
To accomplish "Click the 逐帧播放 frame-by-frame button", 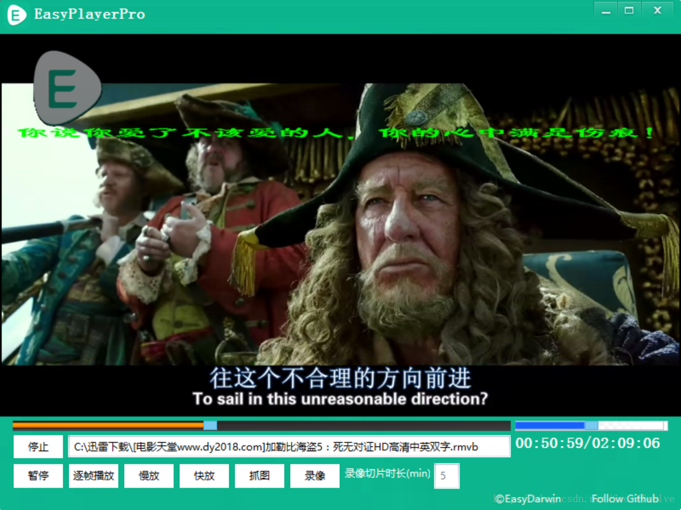I will pos(94,476).
